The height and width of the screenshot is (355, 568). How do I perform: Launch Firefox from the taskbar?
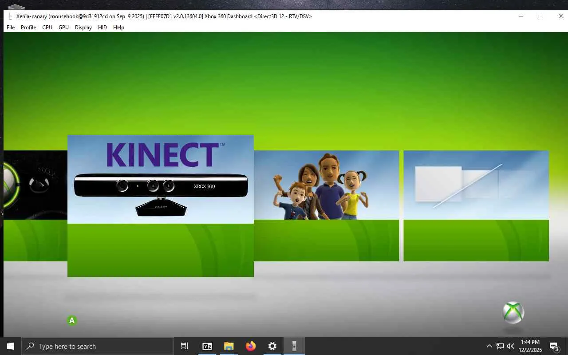coord(251,346)
